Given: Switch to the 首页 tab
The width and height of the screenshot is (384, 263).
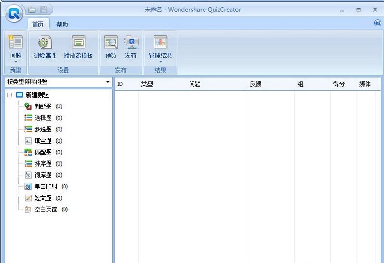Looking at the screenshot, I should coord(38,24).
